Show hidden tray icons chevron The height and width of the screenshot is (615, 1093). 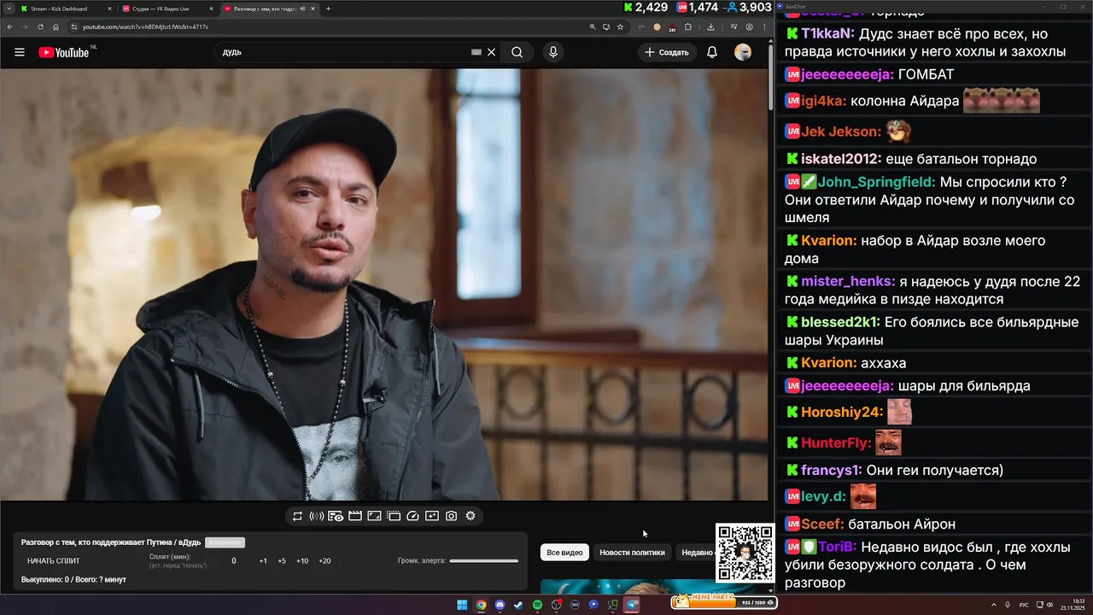pos(995,604)
